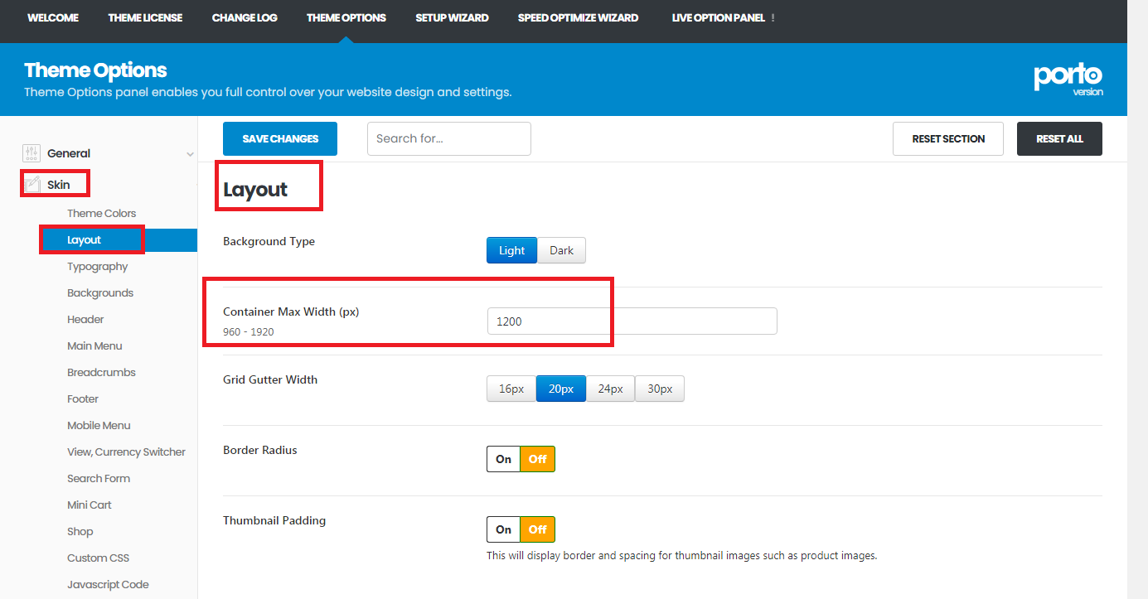Click the Reset Section button
The height and width of the screenshot is (599, 1148).
pyautogui.click(x=948, y=138)
